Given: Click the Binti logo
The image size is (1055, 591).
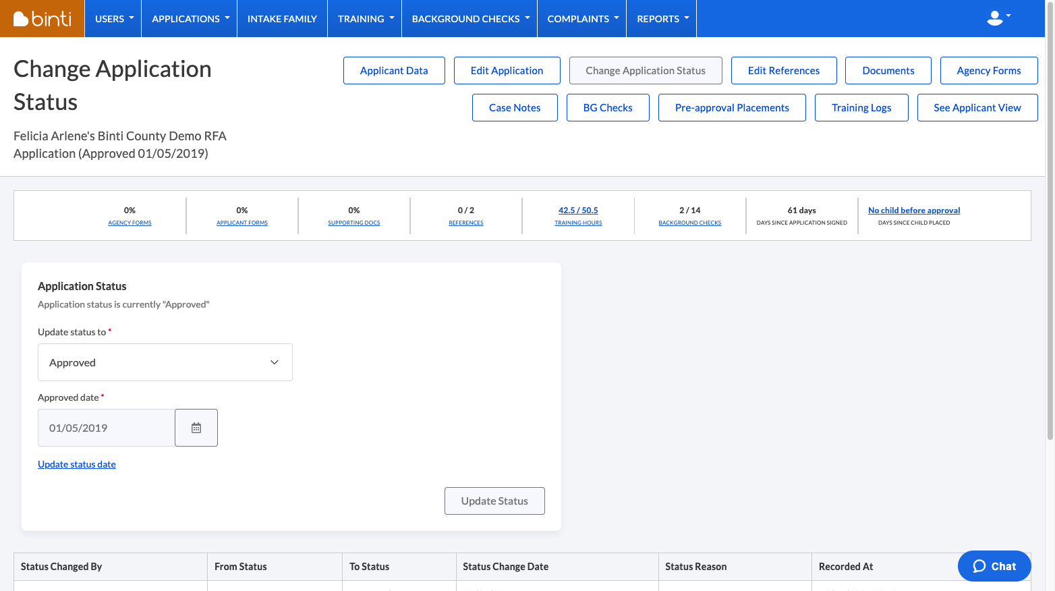Looking at the screenshot, I should click(42, 19).
